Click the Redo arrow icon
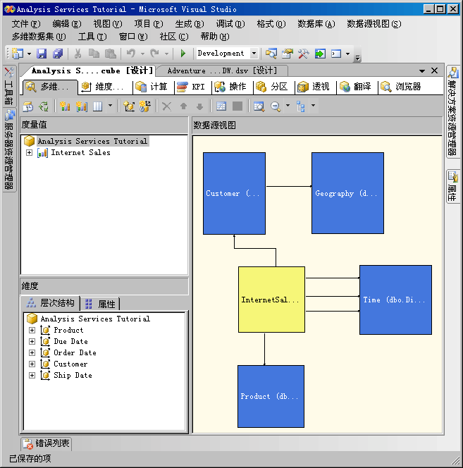 pos(154,54)
